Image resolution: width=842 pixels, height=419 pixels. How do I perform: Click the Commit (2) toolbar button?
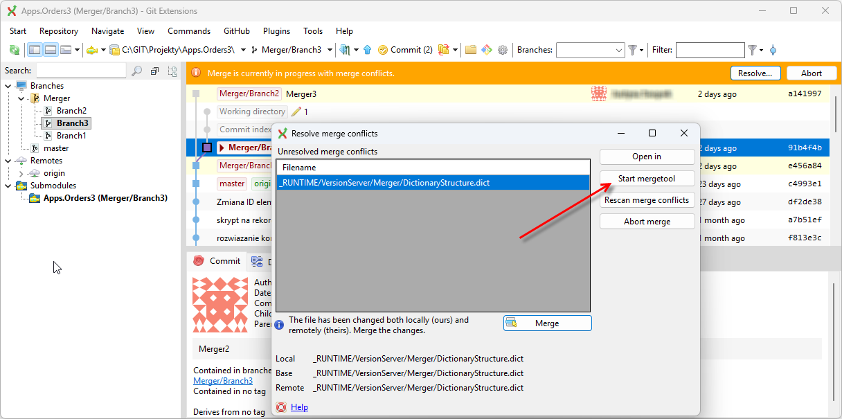(x=405, y=50)
